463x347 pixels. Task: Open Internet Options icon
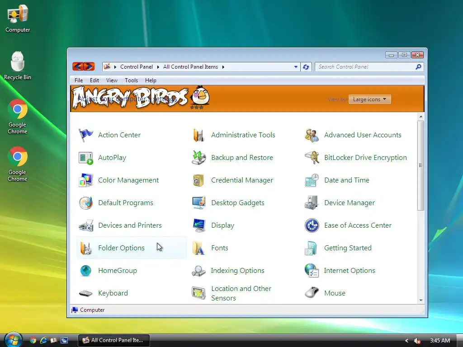pyautogui.click(x=312, y=271)
